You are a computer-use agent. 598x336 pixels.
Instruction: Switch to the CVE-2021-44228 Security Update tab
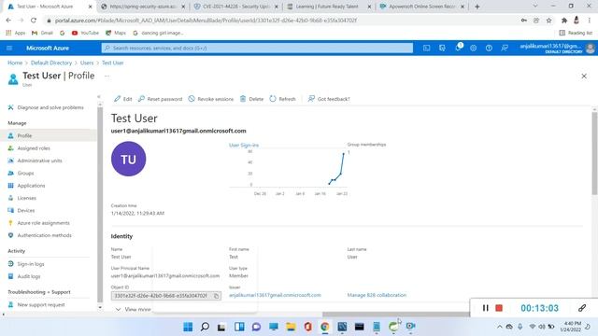(236, 7)
